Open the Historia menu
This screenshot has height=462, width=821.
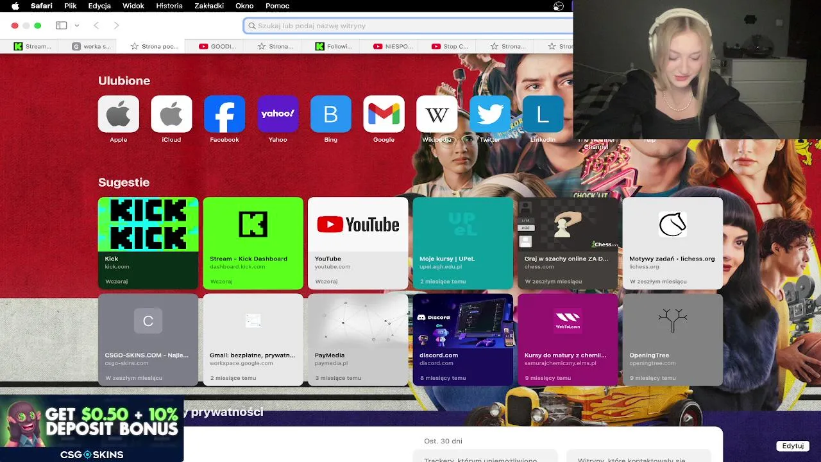(169, 6)
